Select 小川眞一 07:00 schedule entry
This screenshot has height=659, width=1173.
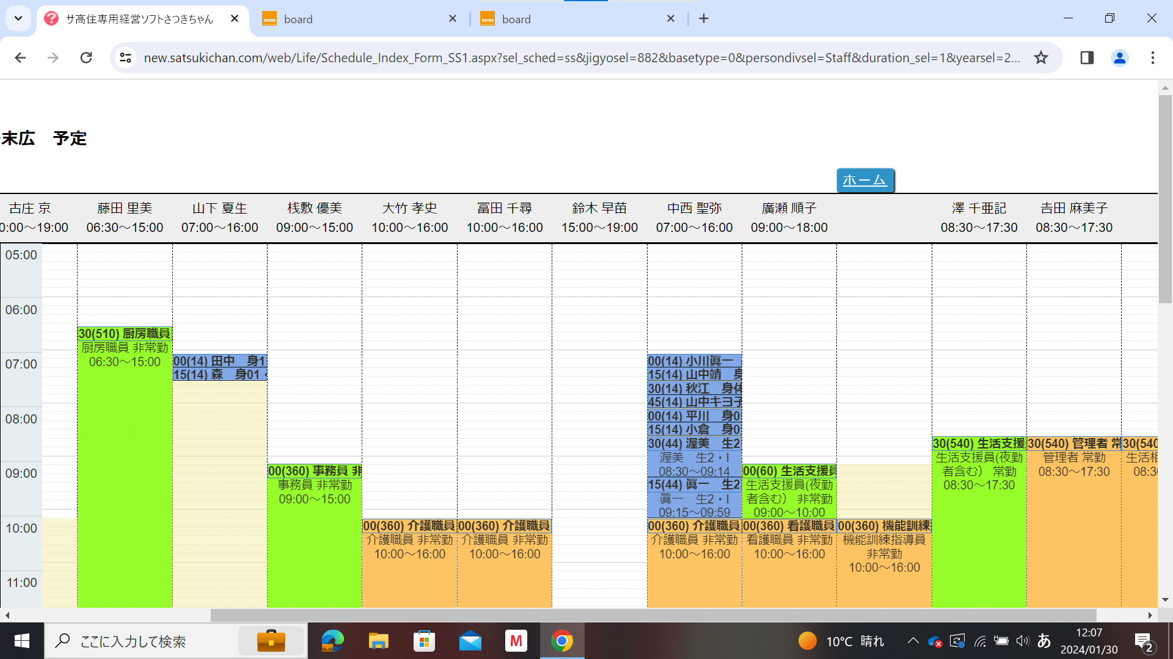point(694,361)
